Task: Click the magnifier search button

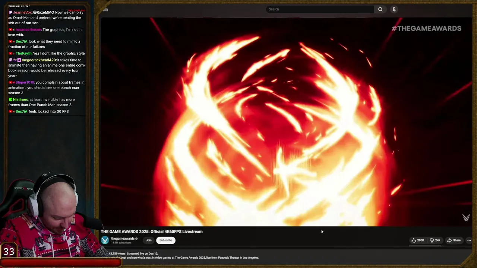Action: [380, 9]
